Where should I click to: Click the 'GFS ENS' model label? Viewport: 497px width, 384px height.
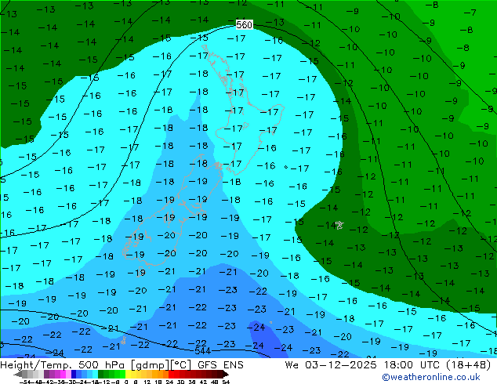[x=220, y=365]
